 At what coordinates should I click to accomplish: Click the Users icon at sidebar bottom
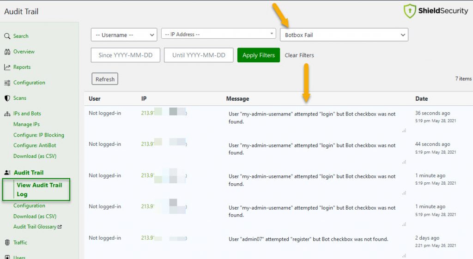tap(7, 257)
